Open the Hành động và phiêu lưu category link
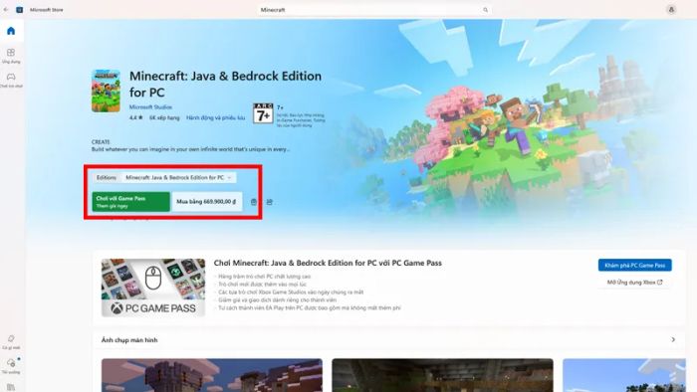 coord(215,117)
